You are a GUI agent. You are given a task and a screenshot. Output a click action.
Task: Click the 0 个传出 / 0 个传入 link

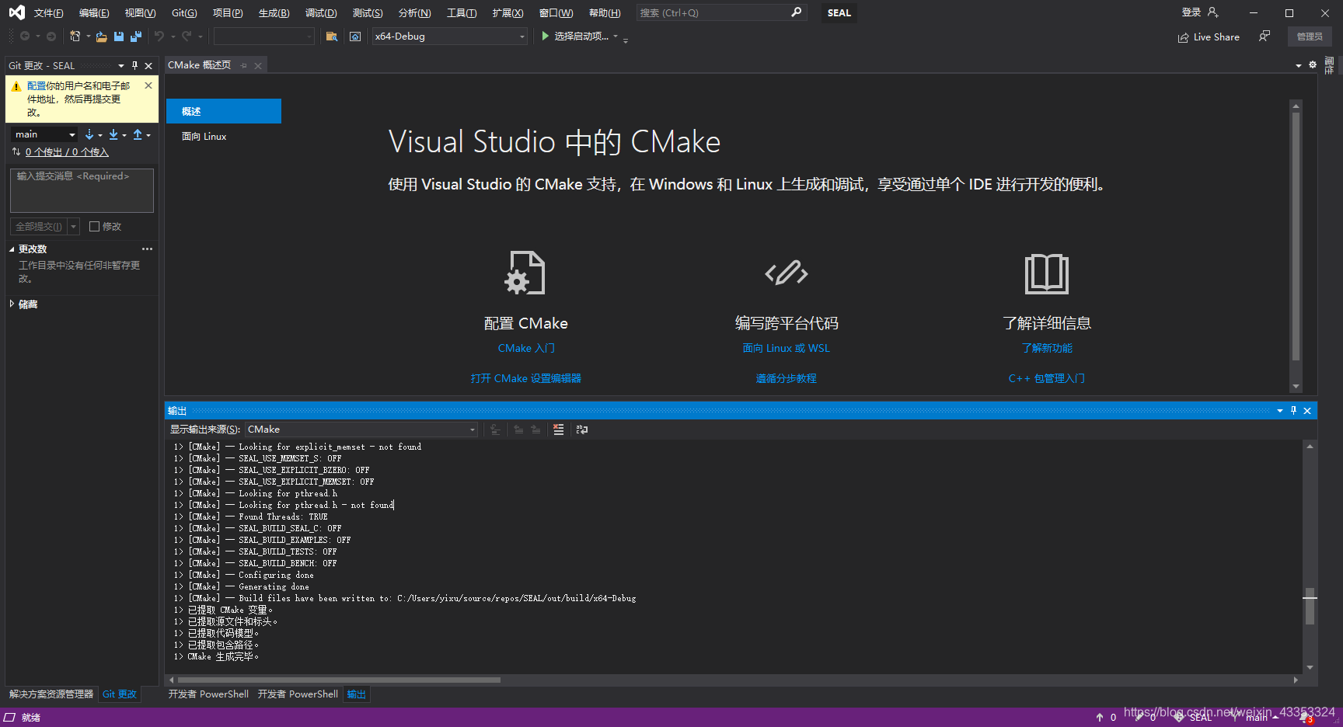click(x=67, y=152)
